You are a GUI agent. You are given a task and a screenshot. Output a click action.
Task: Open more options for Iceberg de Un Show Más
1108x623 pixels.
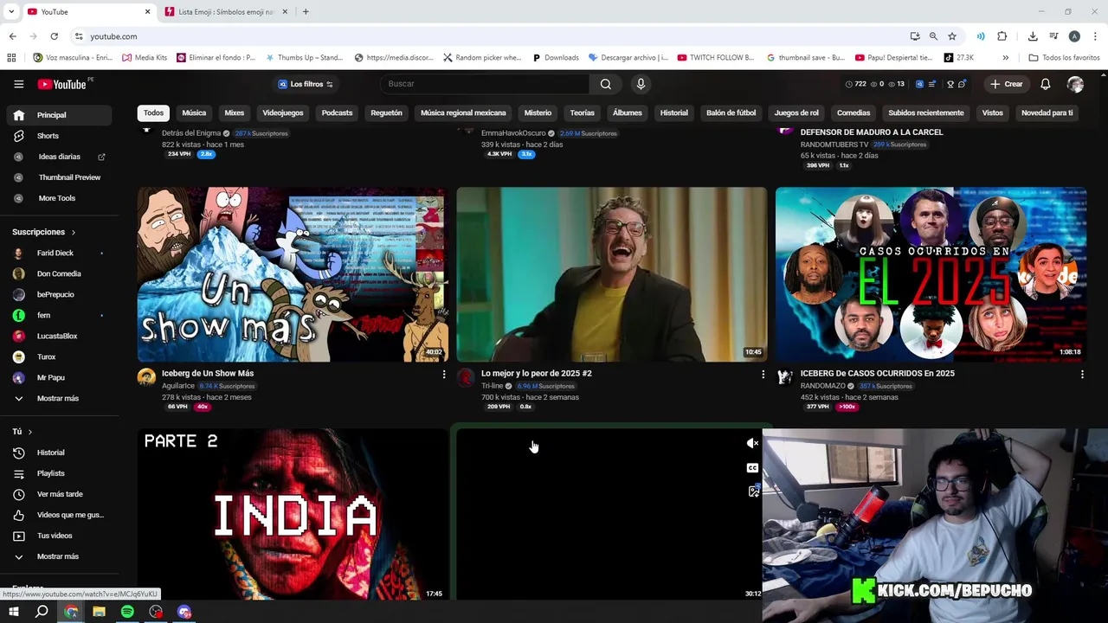(x=444, y=374)
